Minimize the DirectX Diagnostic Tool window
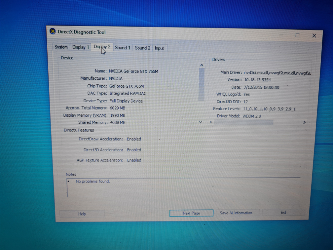 [281, 35]
